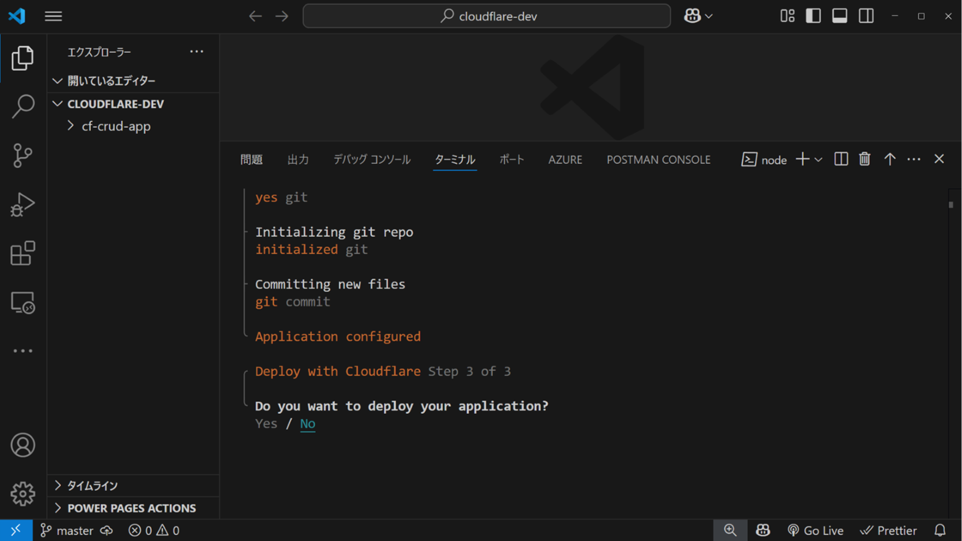
Task: Maximize the panel size with up arrow
Action: (x=890, y=159)
